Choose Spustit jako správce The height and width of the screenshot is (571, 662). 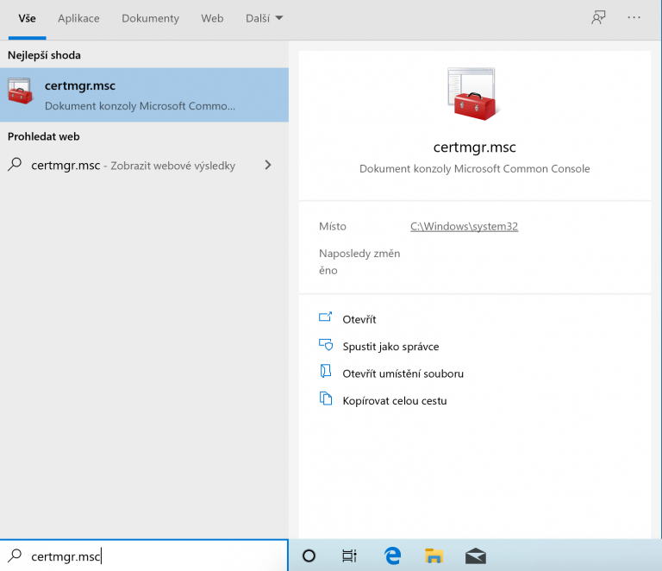[390, 347]
